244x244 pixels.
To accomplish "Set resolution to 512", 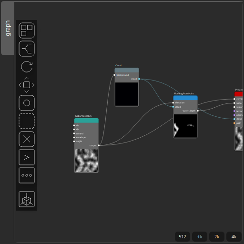I will (x=183, y=237).
